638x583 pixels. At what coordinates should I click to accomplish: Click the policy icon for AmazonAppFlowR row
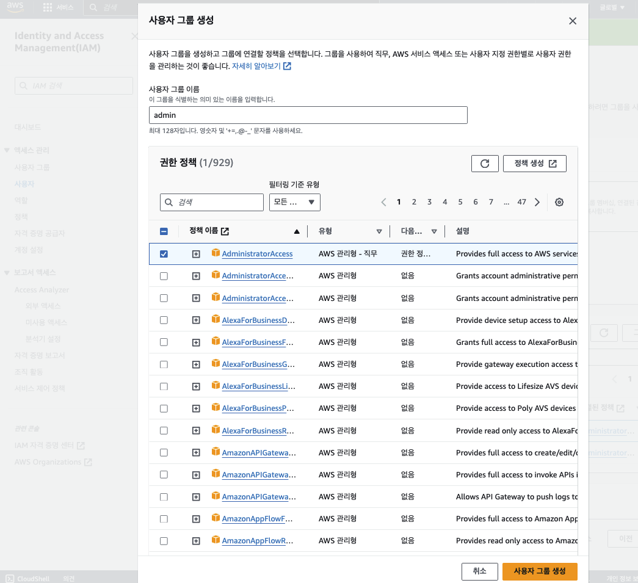point(216,540)
